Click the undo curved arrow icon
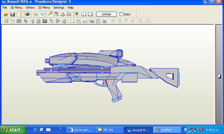 click(58, 21)
